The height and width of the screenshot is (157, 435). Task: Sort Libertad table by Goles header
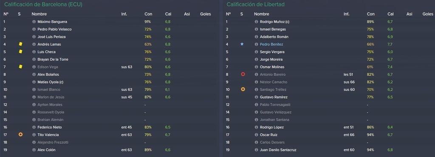click(428, 14)
